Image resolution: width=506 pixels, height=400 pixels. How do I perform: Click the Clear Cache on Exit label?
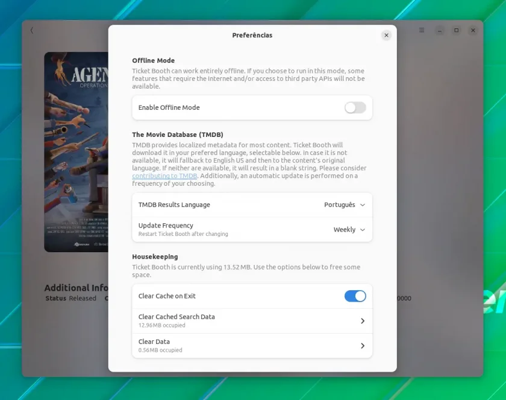point(167,296)
